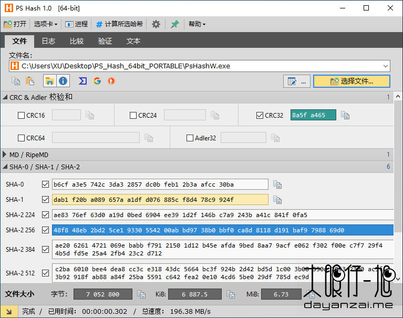Search hash with DuckDuckGo icon
The height and width of the screenshot is (318, 403).
(111, 81)
